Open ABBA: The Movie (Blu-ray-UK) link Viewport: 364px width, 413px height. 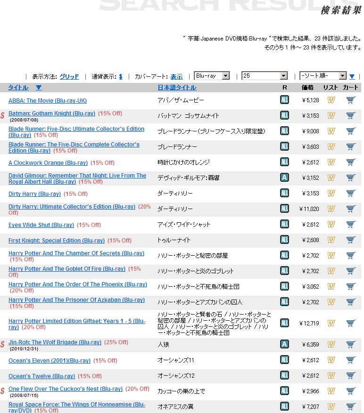point(48,101)
